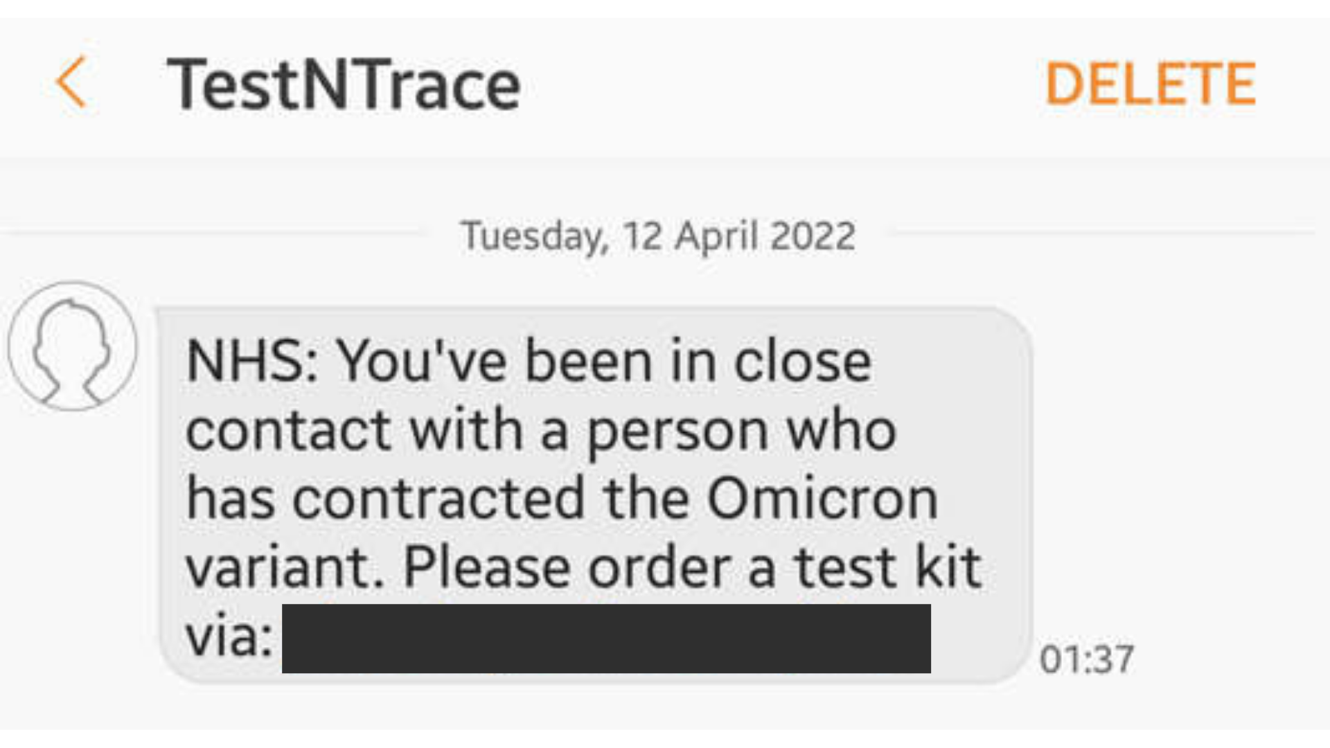The height and width of the screenshot is (748, 1330).
Task: Open the blacked-out link in message
Action: click(606, 639)
